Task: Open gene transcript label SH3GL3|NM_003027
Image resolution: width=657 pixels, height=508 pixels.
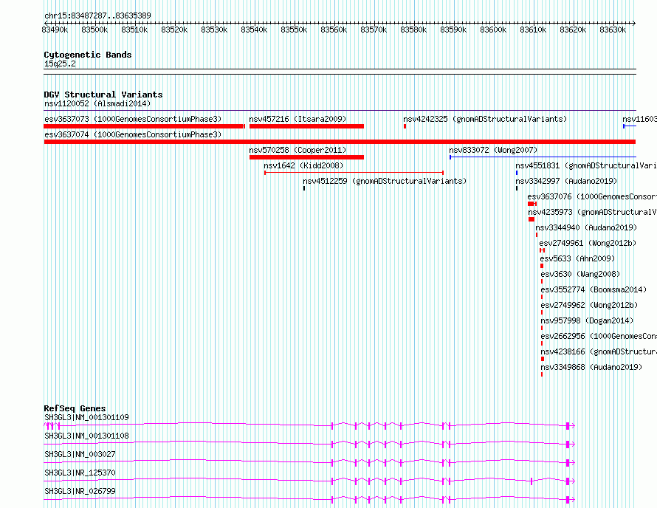Action: [x=80, y=454]
